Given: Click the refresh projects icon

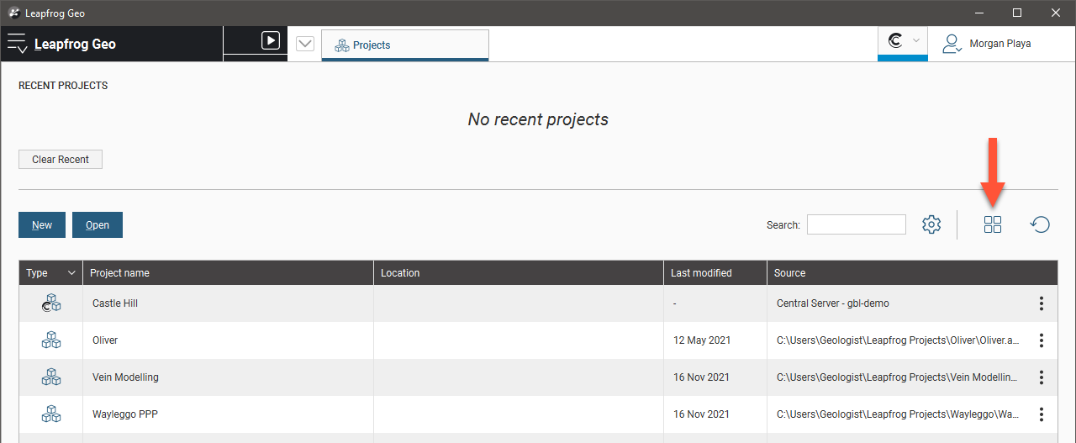Looking at the screenshot, I should click(1040, 224).
